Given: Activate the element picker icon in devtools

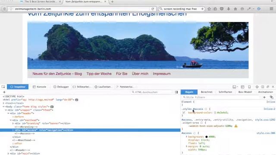Looking at the screenshot, I should [3, 87].
